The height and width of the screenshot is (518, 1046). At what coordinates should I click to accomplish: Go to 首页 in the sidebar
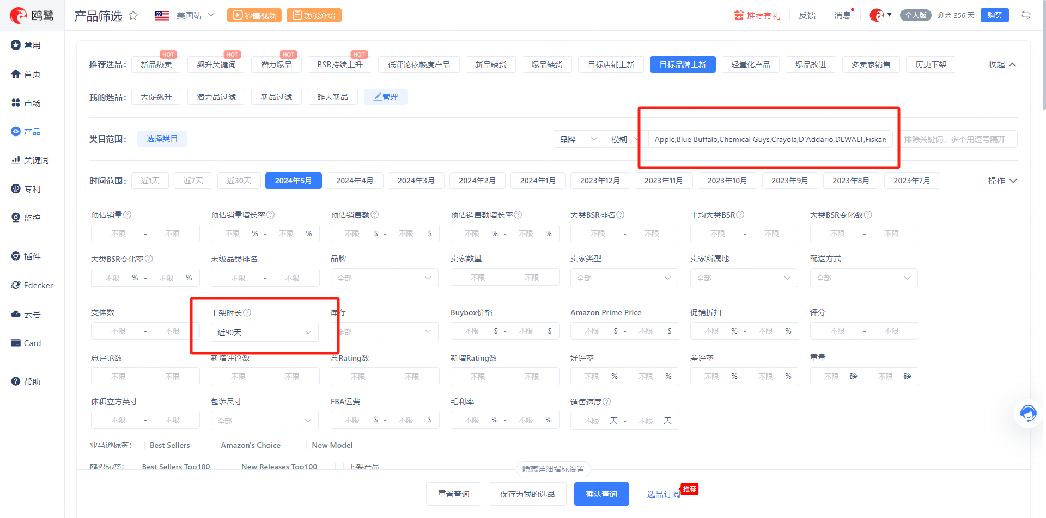(x=26, y=74)
